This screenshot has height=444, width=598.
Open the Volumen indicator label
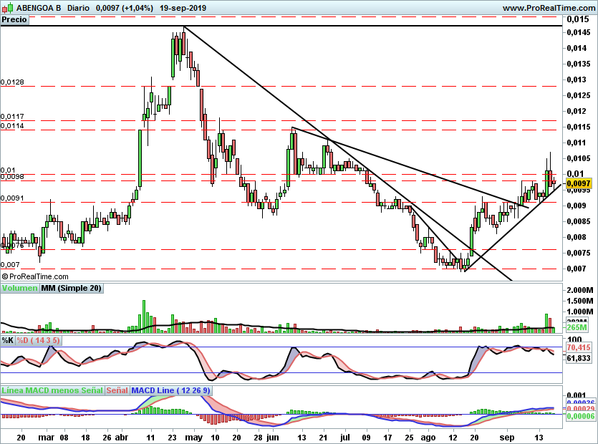point(19,289)
